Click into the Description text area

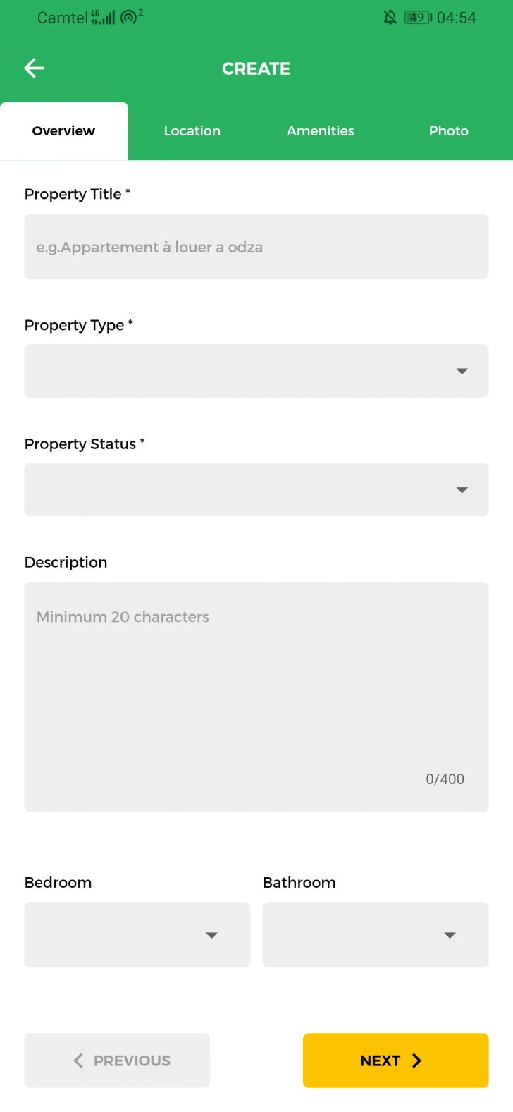pos(256,696)
